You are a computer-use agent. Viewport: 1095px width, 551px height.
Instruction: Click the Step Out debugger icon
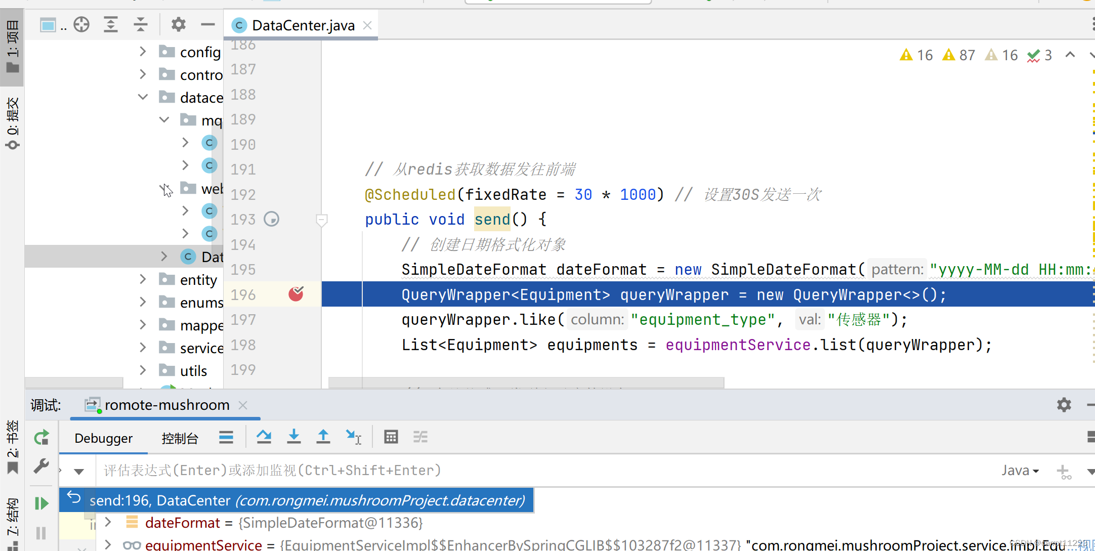pyautogui.click(x=323, y=437)
